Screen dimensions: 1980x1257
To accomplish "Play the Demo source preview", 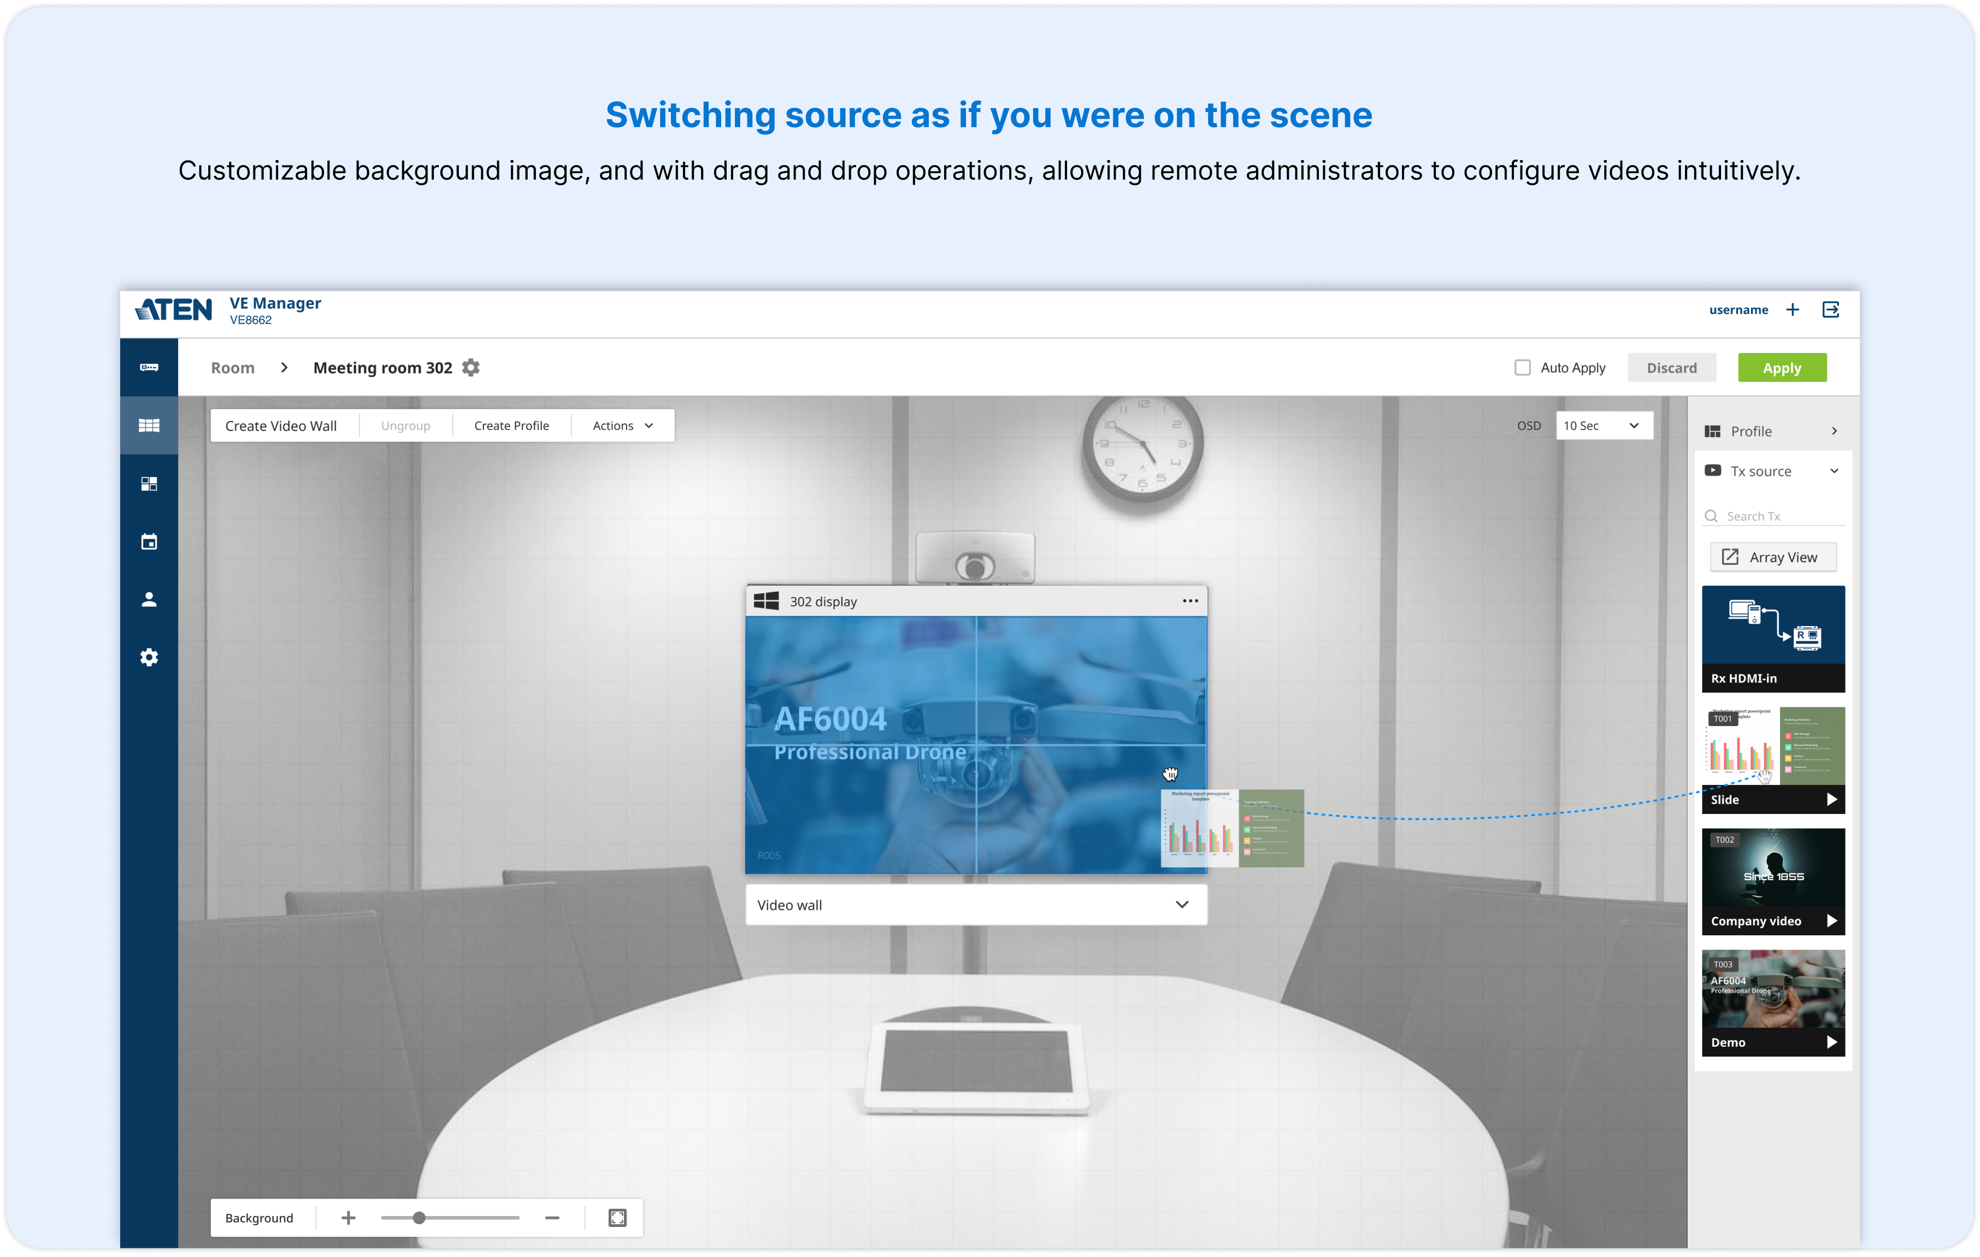I will [1831, 1042].
